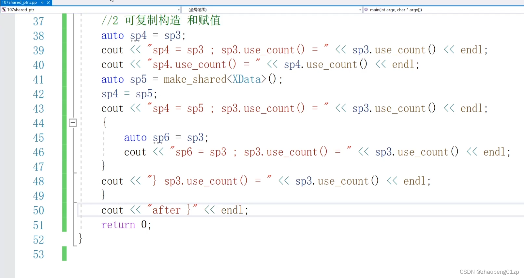This screenshot has width=524, height=278.
Task: Click line number 45 in the gutter
Action: pos(38,138)
